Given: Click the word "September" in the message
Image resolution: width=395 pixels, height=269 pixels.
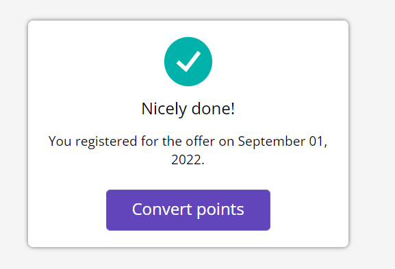Looking at the screenshot, I should click(x=272, y=142).
